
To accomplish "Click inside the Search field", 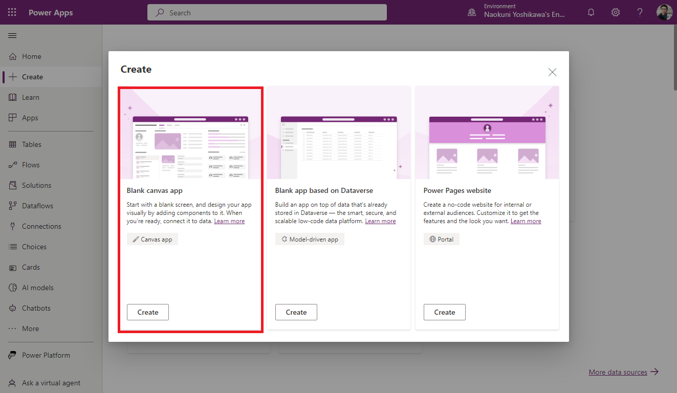I will tap(266, 12).
